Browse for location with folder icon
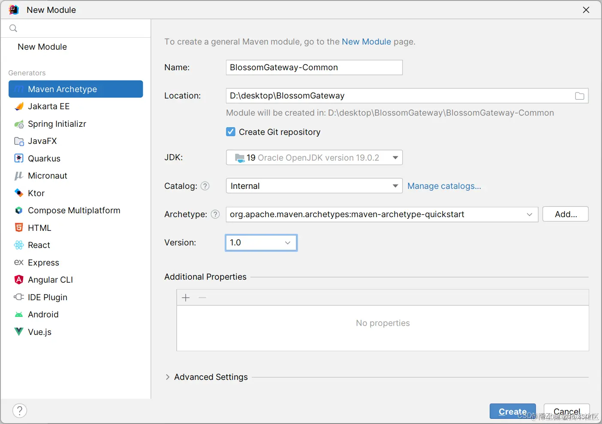 click(579, 96)
